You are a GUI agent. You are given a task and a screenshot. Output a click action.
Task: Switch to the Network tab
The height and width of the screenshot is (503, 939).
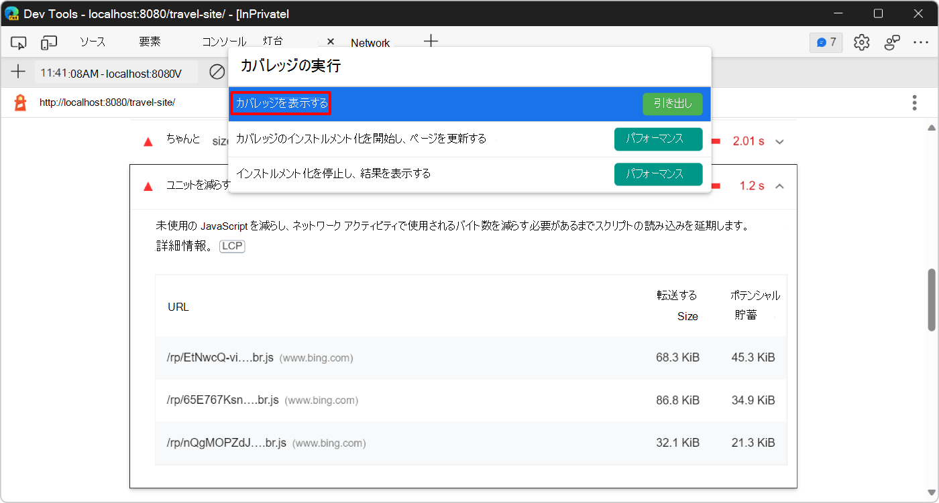click(370, 42)
